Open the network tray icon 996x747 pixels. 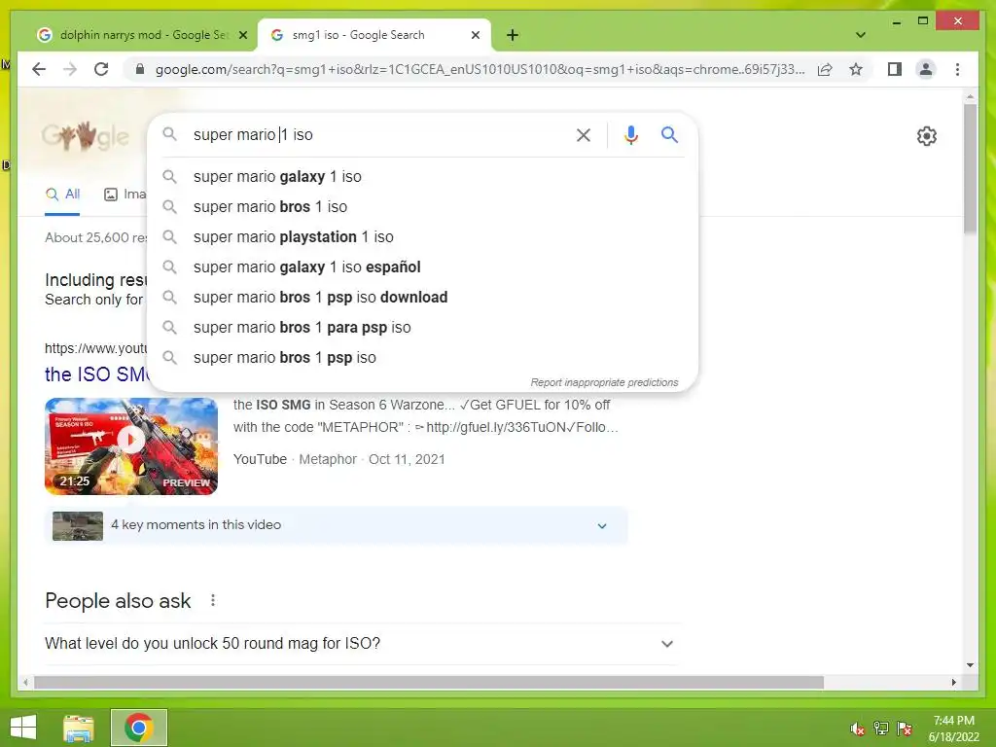coord(881,729)
